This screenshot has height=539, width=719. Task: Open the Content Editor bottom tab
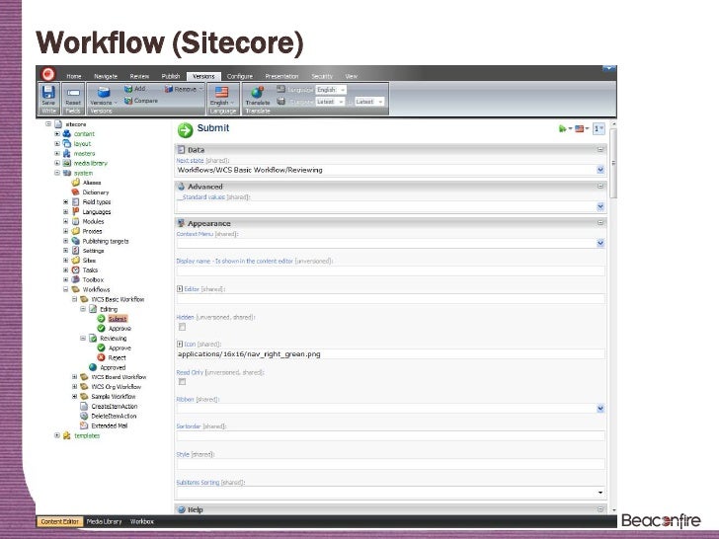coord(59,521)
